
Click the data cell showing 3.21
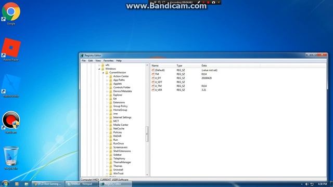(x=203, y=90)
